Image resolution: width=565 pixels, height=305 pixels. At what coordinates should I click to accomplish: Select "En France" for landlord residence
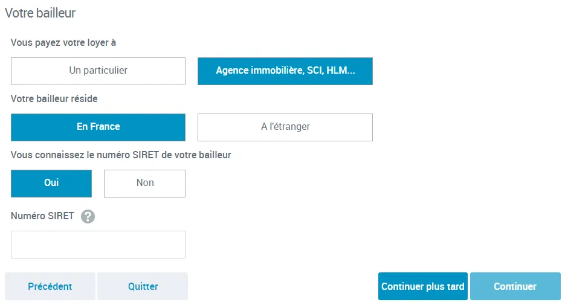click(x=98, y=127)
